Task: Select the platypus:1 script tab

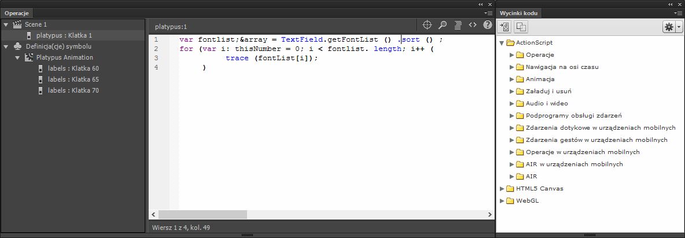Action: click(171, 27)
